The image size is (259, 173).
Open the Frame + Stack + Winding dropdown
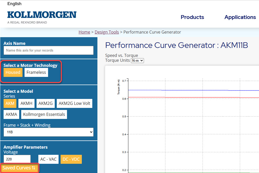tap(49, 132)
